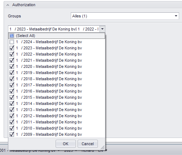Uncheck the 2021 Metaalbedrijf De Koning checkbox

click(x=12, y=60)
